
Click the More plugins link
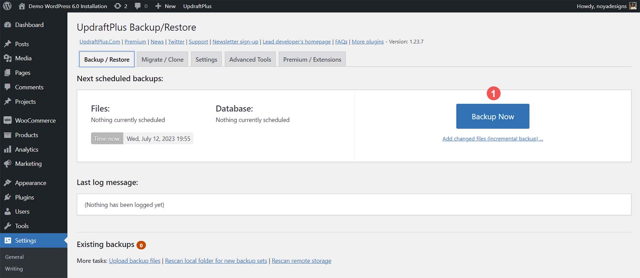coord(368,42)
